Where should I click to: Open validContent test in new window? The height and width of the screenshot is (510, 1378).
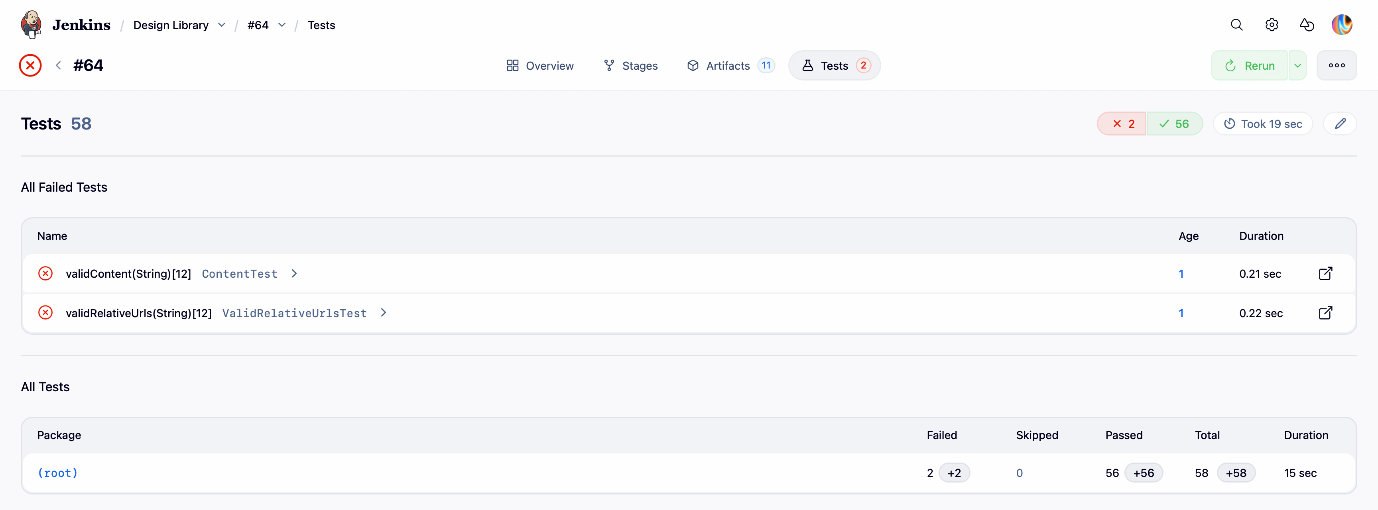click(1325, 274)
